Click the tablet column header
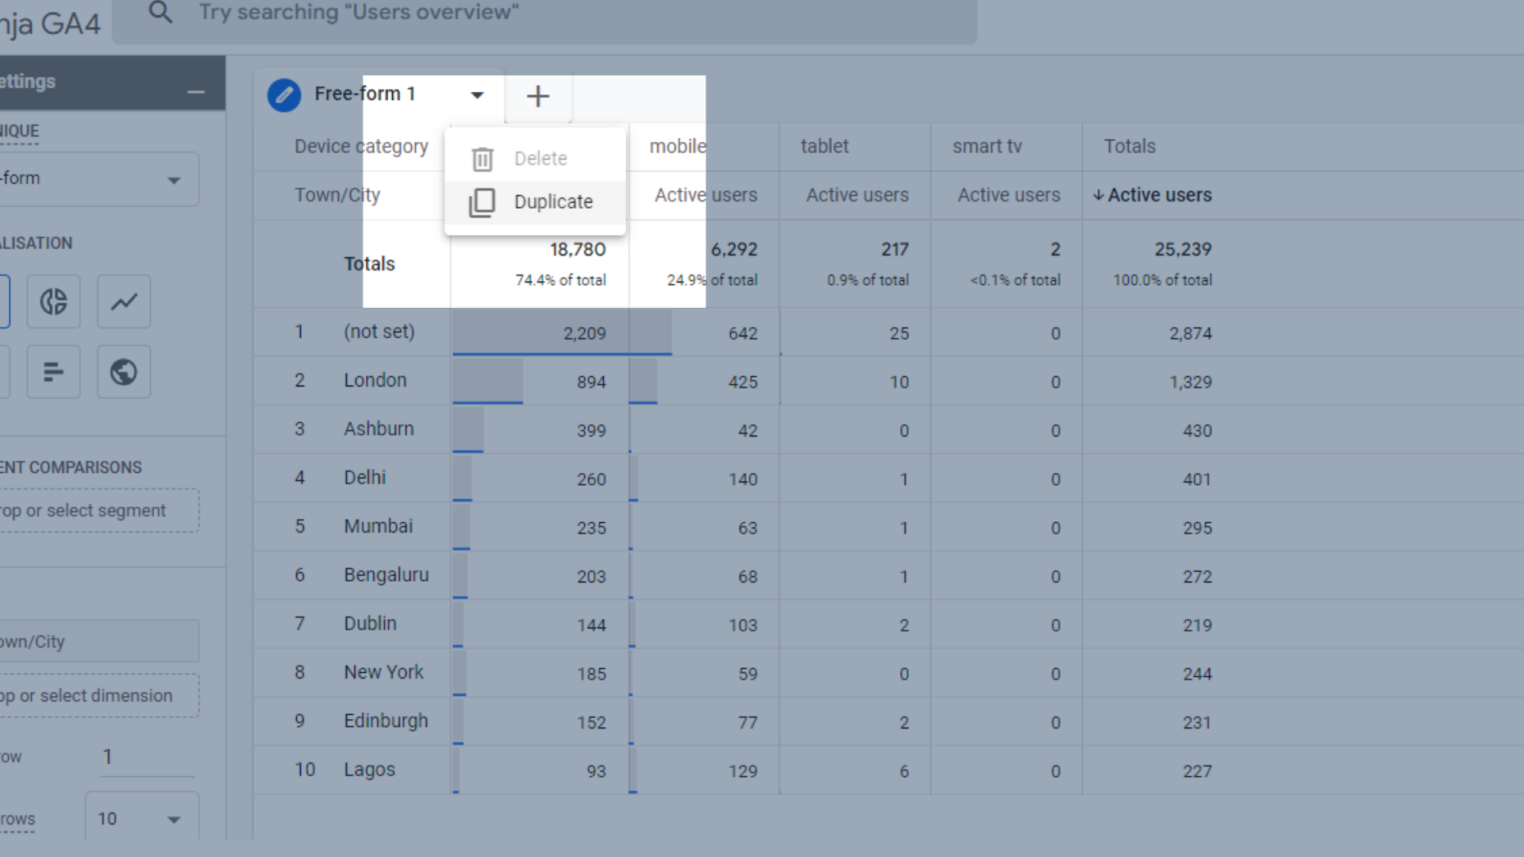 (824, 146)
